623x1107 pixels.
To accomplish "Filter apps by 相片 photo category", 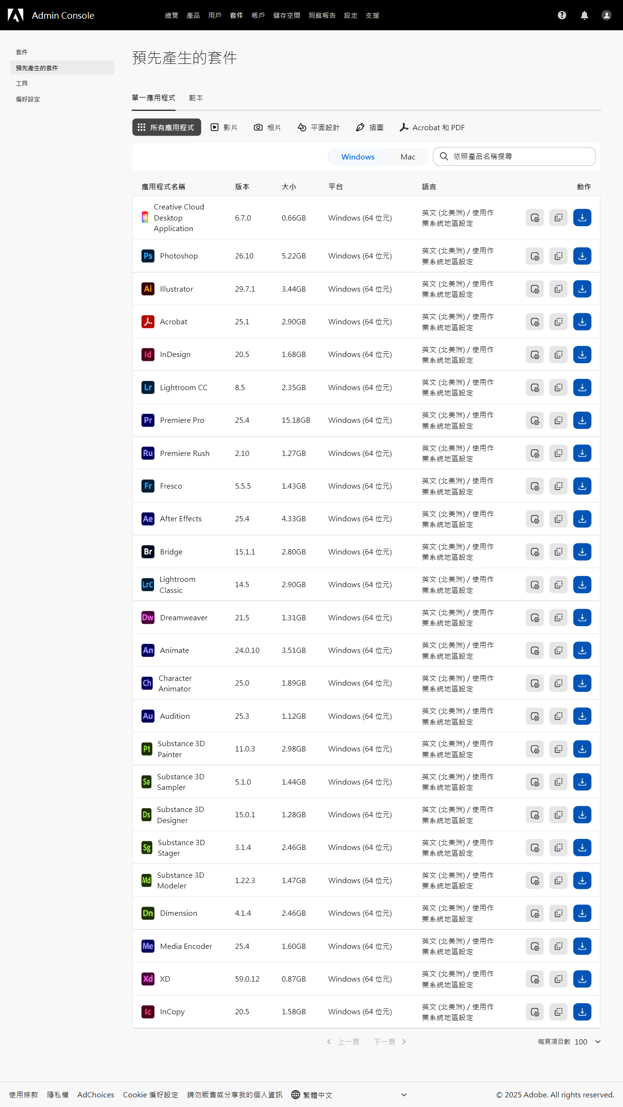I will (267, 127).
